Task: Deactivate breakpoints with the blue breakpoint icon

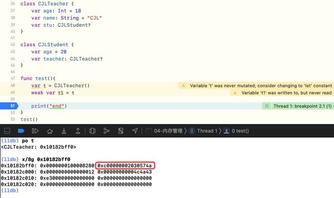Action: [x=21, y=131]
